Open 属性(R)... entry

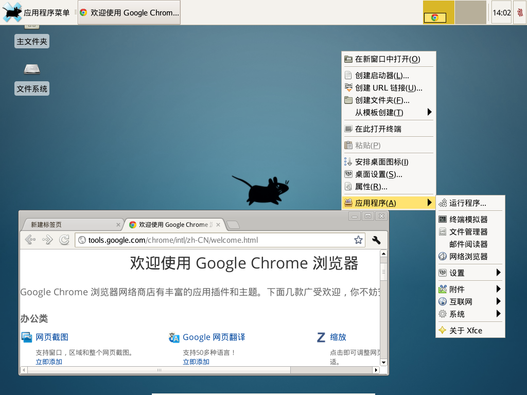(x=389, y=187)
